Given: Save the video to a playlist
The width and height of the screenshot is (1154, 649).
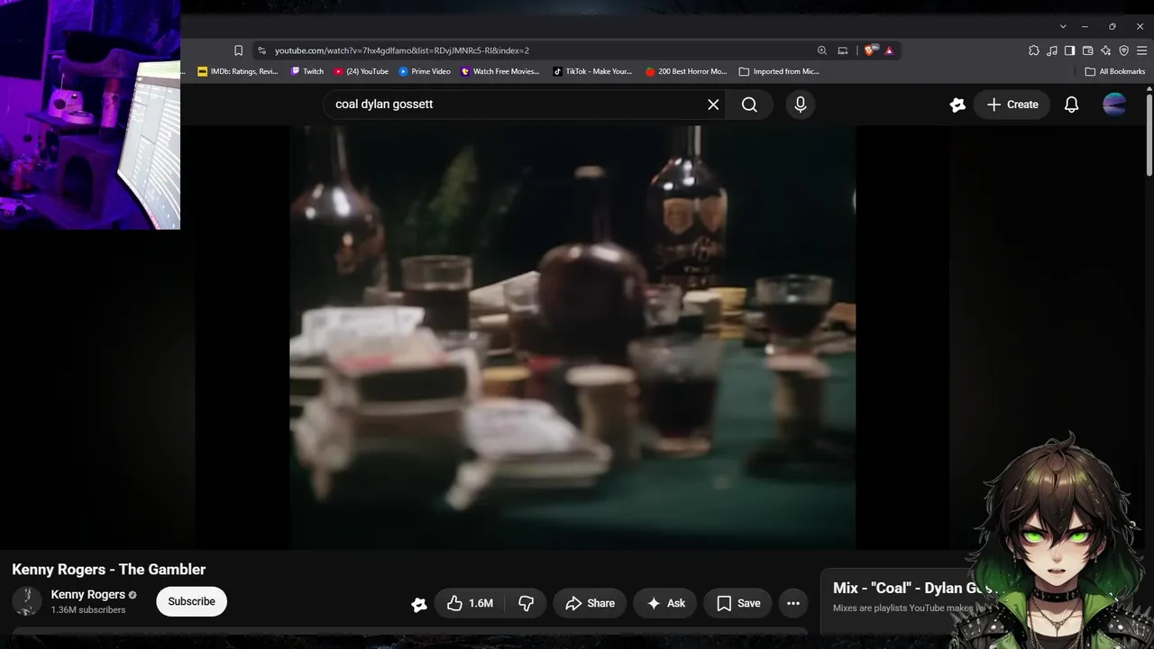Looking at the screenshot, I should point(738,603).
